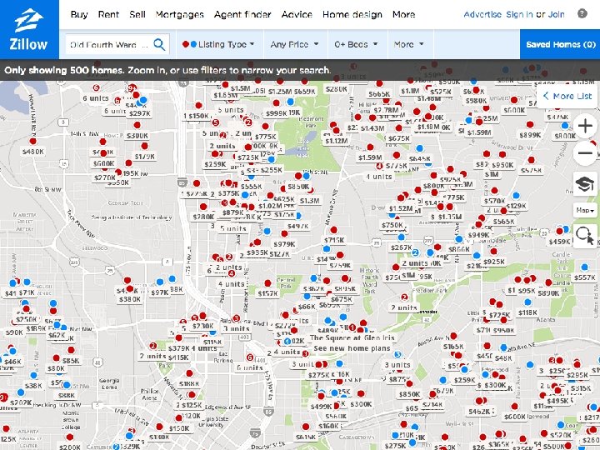
Task: Expand the 0+ Beds dropdown
Action: point(356,44)
